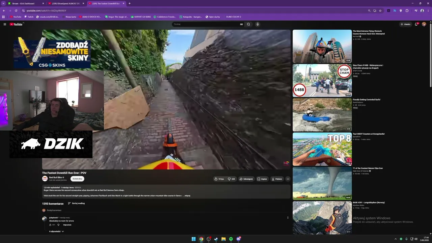Image resolution: width=432 pixels, height=243 pixels.
Task: Open the browser extensions puzzle icon
Action: (407, 10)
